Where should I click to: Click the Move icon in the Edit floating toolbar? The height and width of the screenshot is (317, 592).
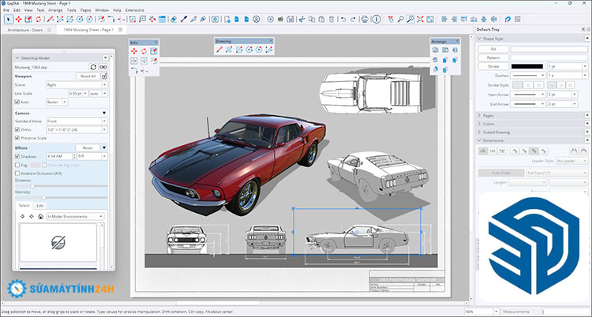(134, 51)
